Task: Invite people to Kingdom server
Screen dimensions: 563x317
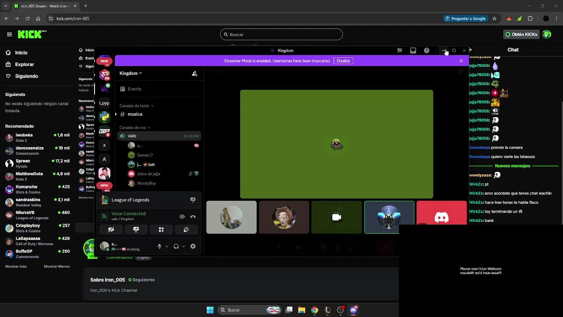Action: [x=194, y=74]
